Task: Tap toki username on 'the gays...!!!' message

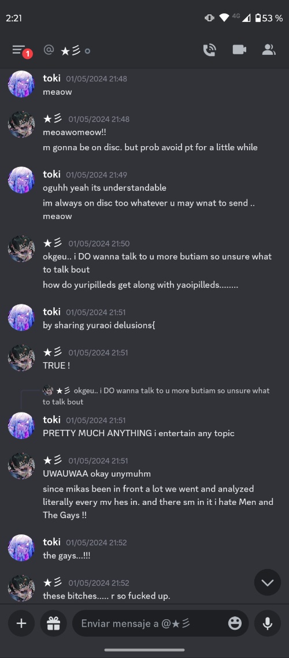Action: [51, 542]
